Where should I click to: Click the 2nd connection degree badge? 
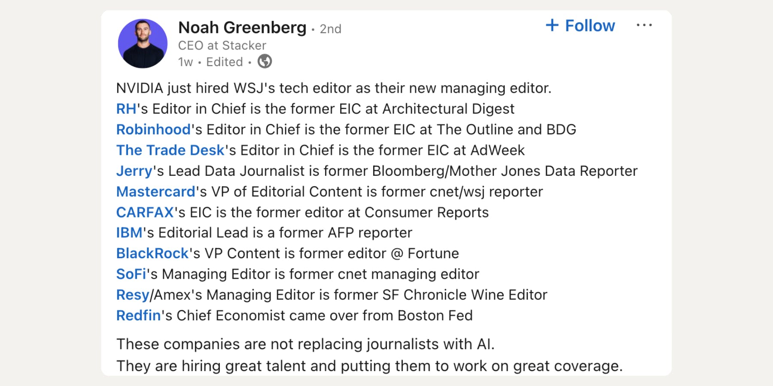[330, 29]
